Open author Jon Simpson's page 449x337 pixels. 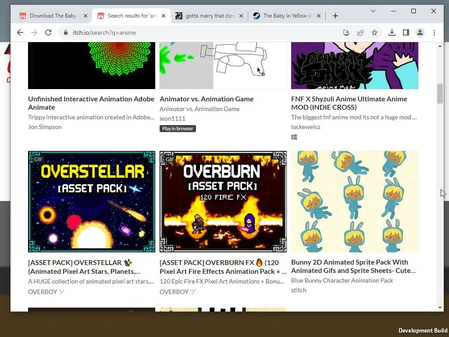tap(45, 127)
